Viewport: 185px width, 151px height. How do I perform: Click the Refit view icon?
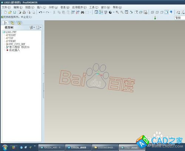(x=127, y=12)
